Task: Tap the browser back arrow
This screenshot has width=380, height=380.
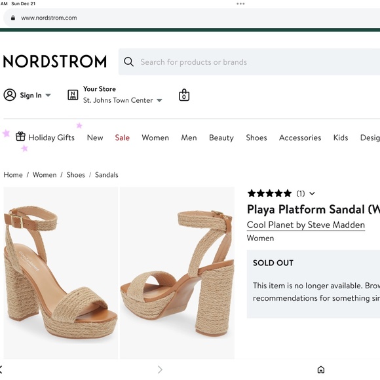Action: pyautogui.click(x=1, y=370)
